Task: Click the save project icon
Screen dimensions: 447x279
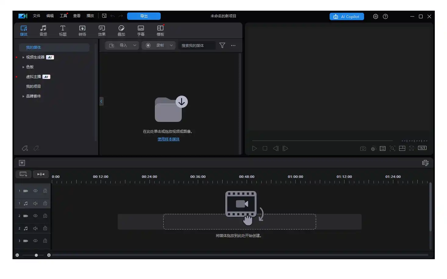Action: pos(104,16)
